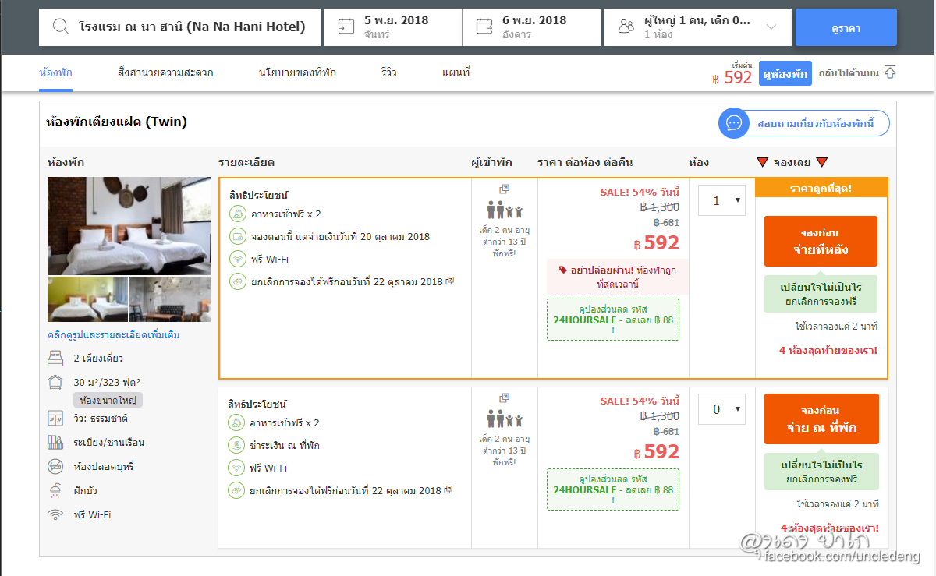Switch to the ห้องพัก tab
Image resolution: width=936 pixels, height=576 pixels.
pyautogui.click(x=55, y=72)
